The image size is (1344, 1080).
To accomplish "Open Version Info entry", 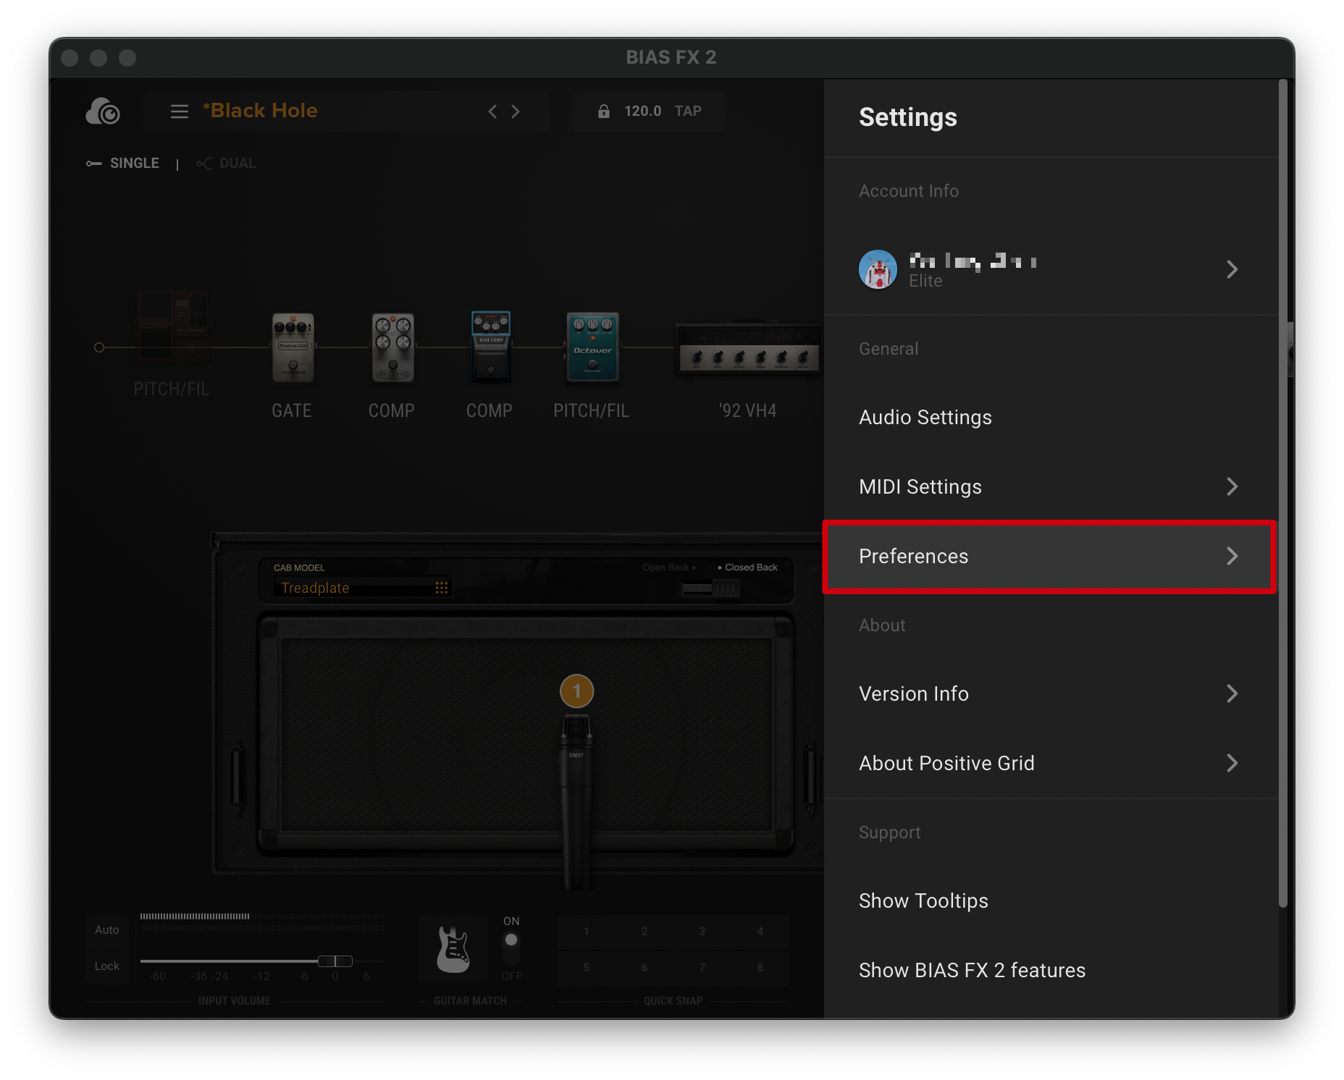I will (x=1051, y=693).
